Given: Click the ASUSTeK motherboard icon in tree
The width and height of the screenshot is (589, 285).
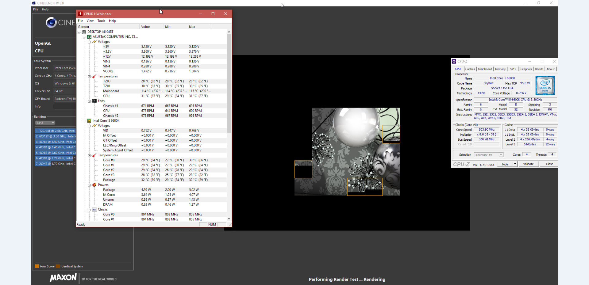Looking at the screenshot, I should click(89, 37).
